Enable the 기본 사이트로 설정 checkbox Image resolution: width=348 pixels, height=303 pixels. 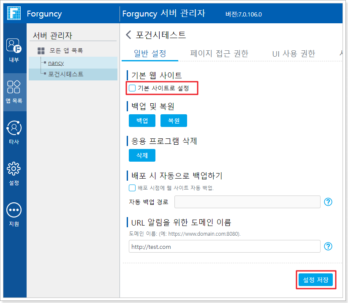tap(133, 88)
